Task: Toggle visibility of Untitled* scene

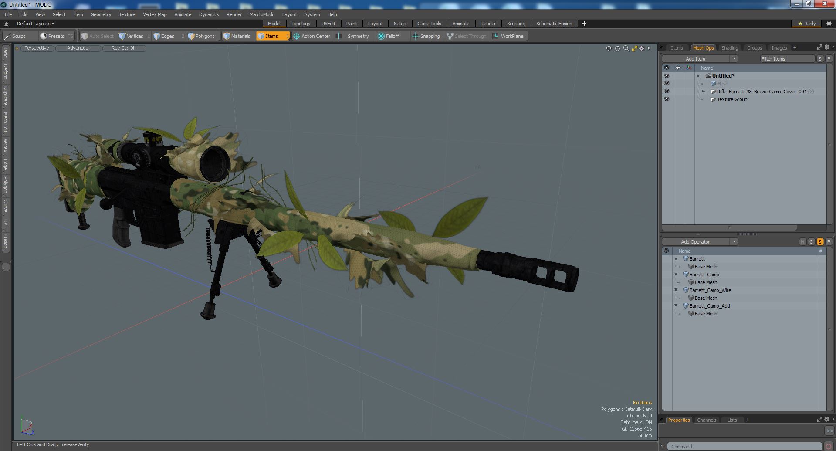Action: [x=667, y=76]
